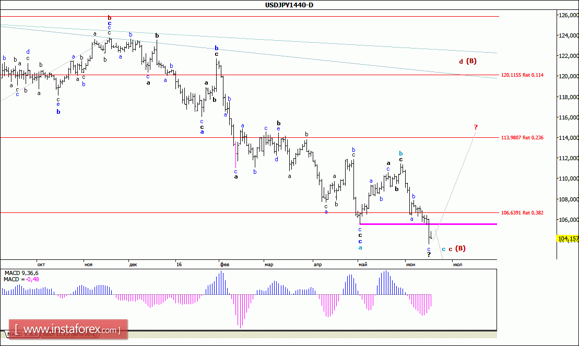Click the 124,000 price axis label
The image size is (579, 346).
click(x=569, y=35)
